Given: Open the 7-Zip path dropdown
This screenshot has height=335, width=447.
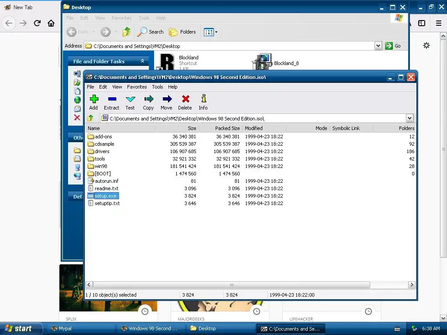Looking at the screenshot, I should click(409, 118).
